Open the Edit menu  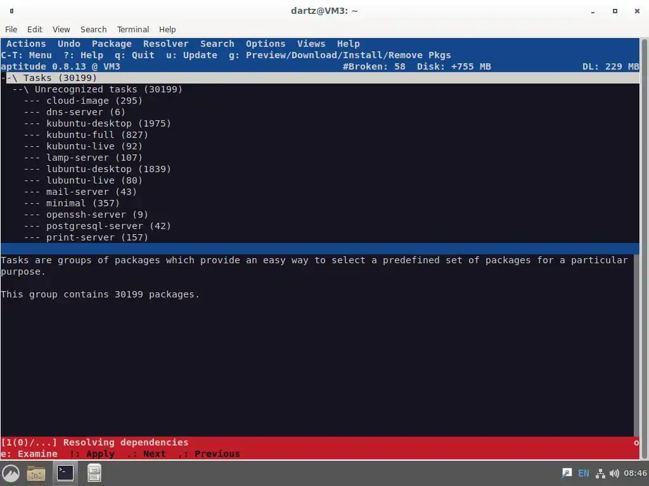[35, 29]
